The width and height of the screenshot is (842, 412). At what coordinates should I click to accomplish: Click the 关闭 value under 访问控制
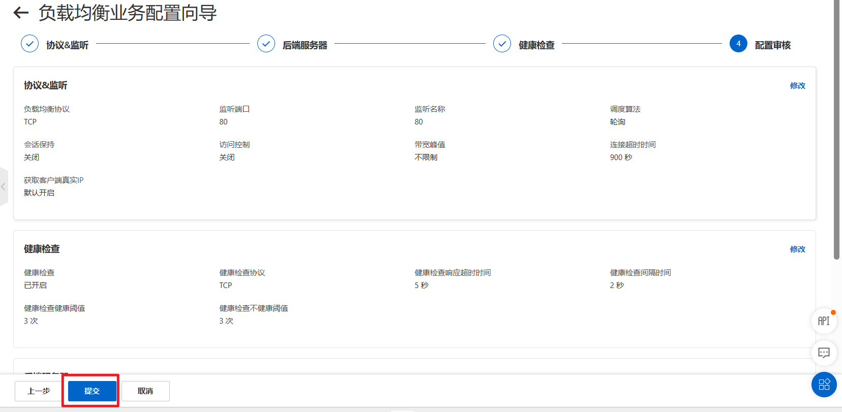(227, 157)
